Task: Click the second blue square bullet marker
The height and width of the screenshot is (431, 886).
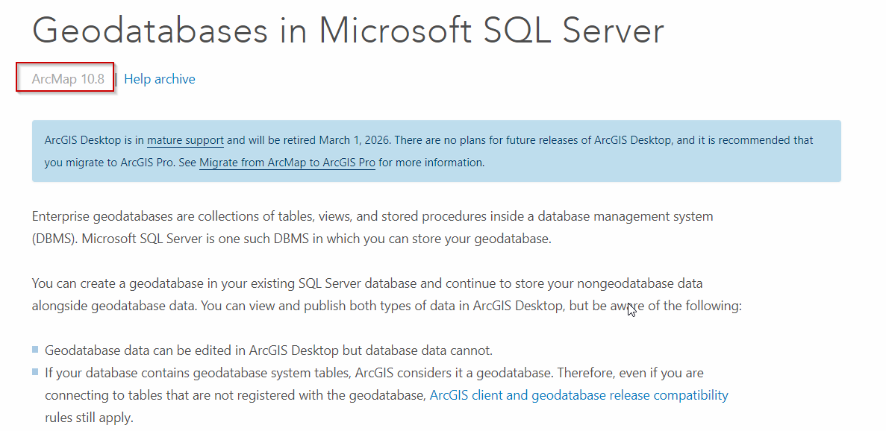Action: (34, 371)
